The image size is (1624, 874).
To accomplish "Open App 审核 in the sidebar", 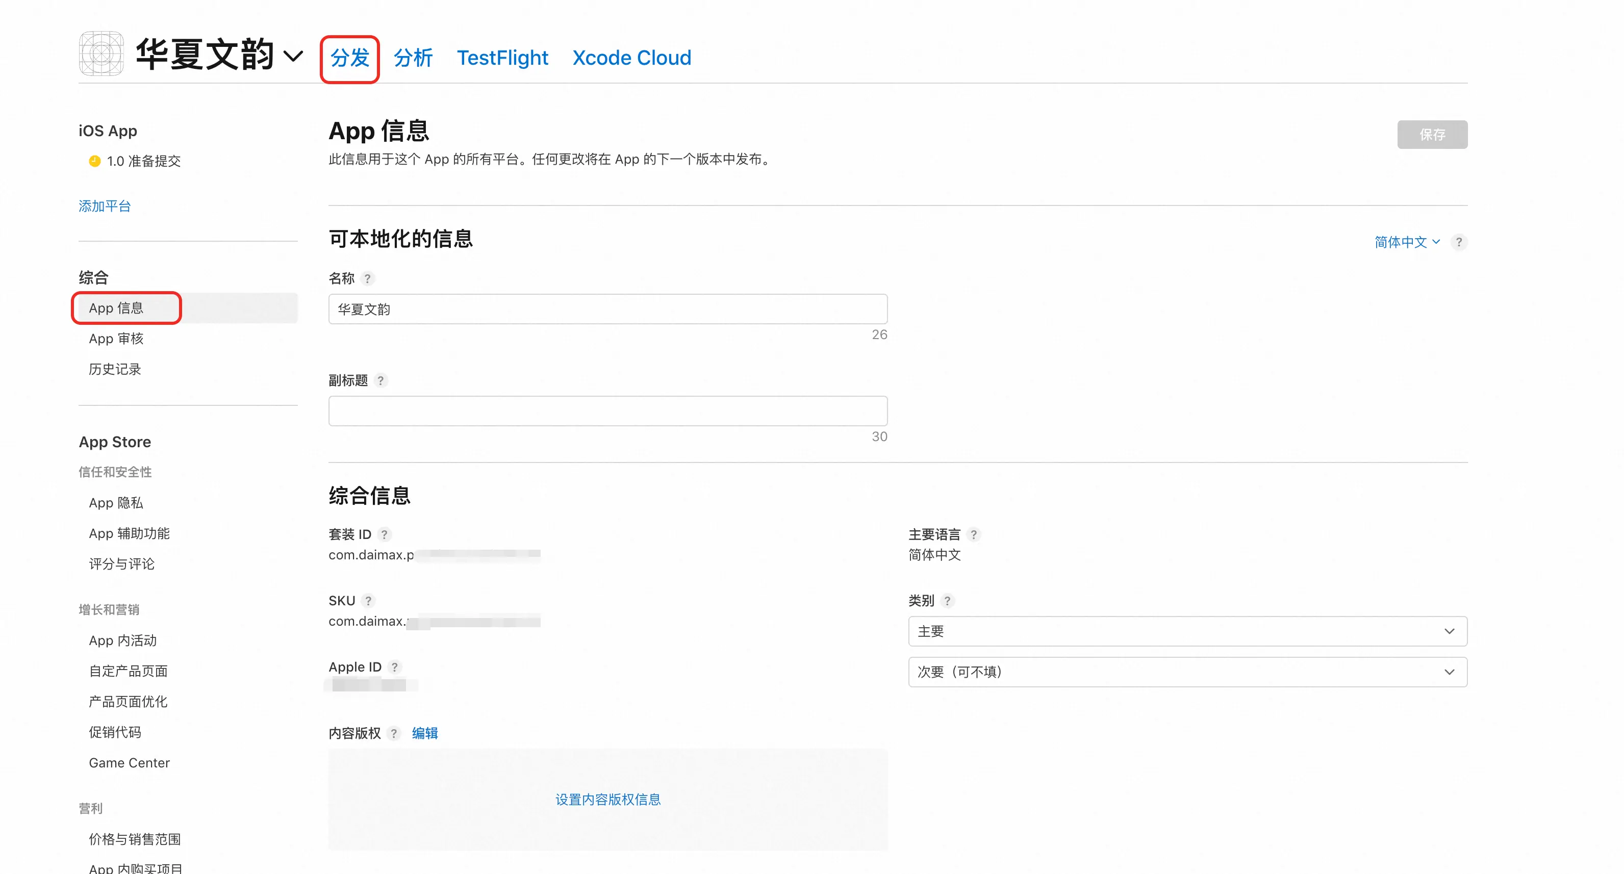I will [116, 339].
